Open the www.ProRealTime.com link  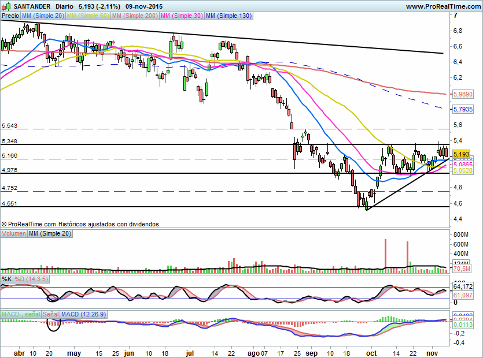[443, 6]
